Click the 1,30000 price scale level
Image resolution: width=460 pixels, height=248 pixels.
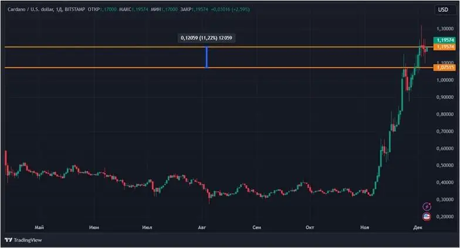point(445,29)
